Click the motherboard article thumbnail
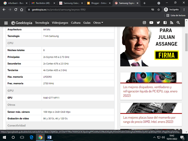The height and width of the screenshot is (141, 188). coord(151,108)
